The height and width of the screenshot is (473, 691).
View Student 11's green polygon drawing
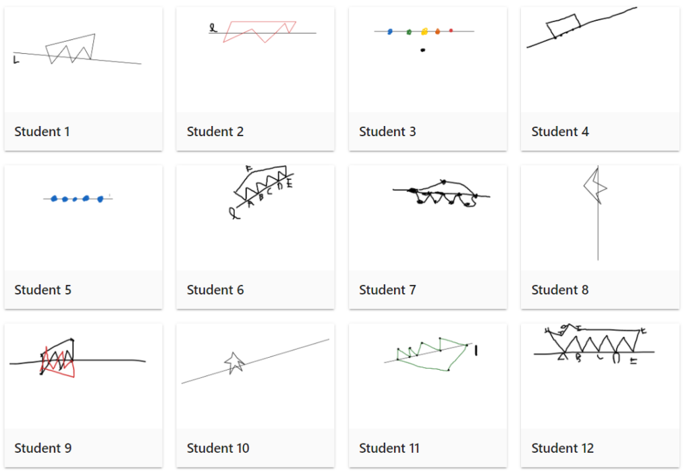coord(427,376)
